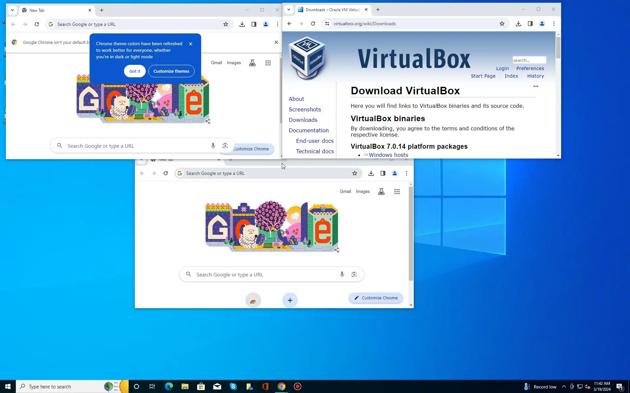Click the VirtualBox wiki search field
630x393 pixels.
click(529, 60)
